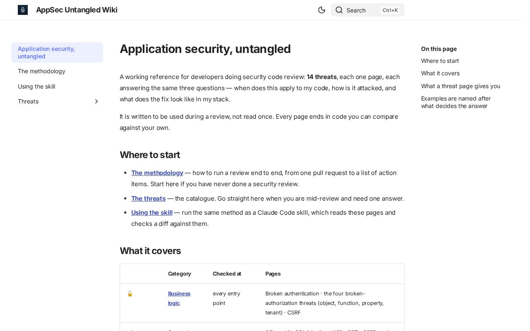The image size is (530, 331).
Task: Click the 'Ctrl+K' shortcut badge
Action: click(390, 10)
